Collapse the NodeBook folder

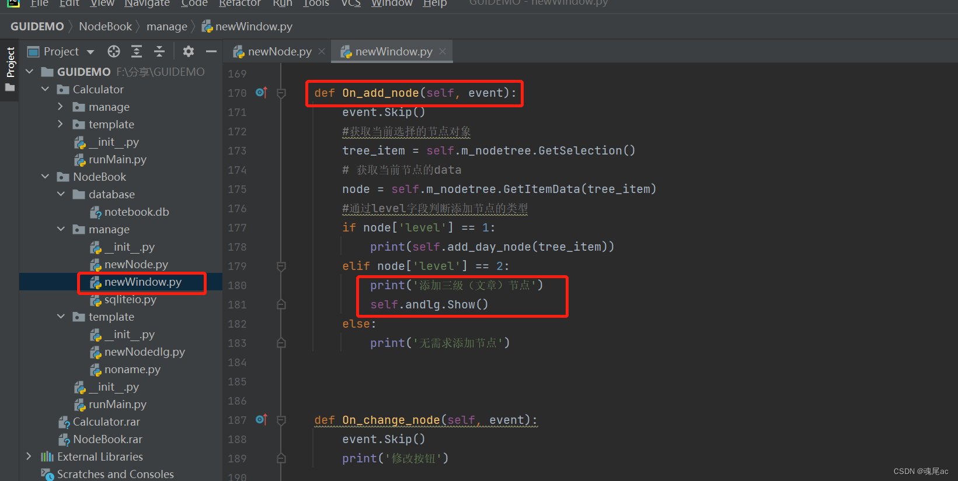(46, 177)
